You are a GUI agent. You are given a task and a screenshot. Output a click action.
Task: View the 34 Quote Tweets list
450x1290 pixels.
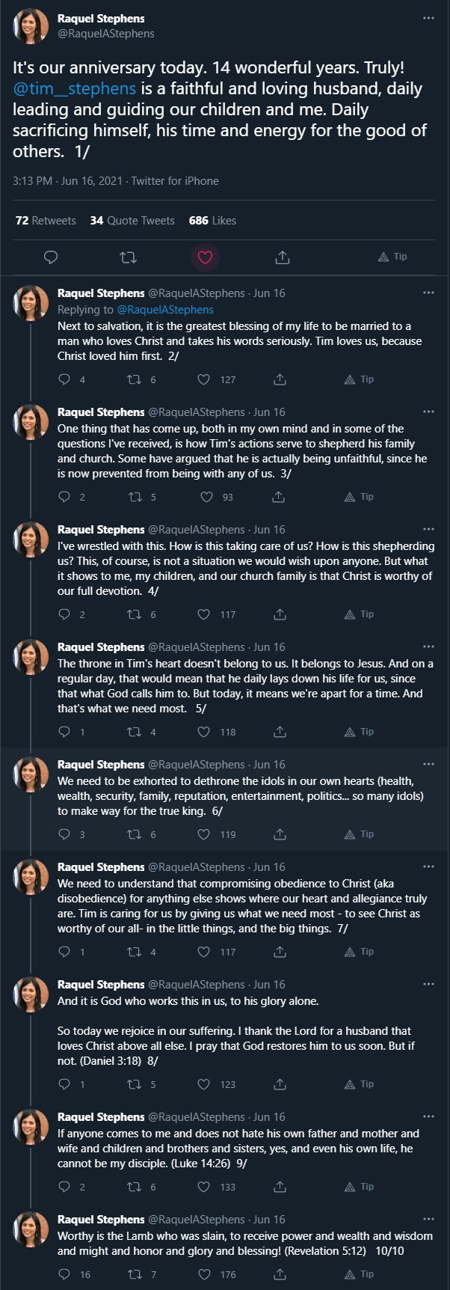132,221
